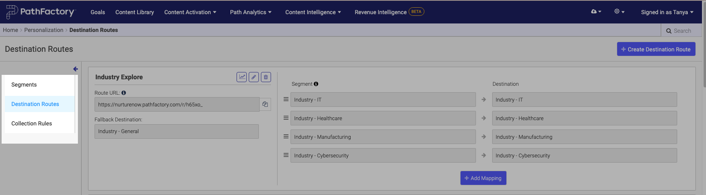Open the cloud upload dropdown menu

(x=596, y=12)
